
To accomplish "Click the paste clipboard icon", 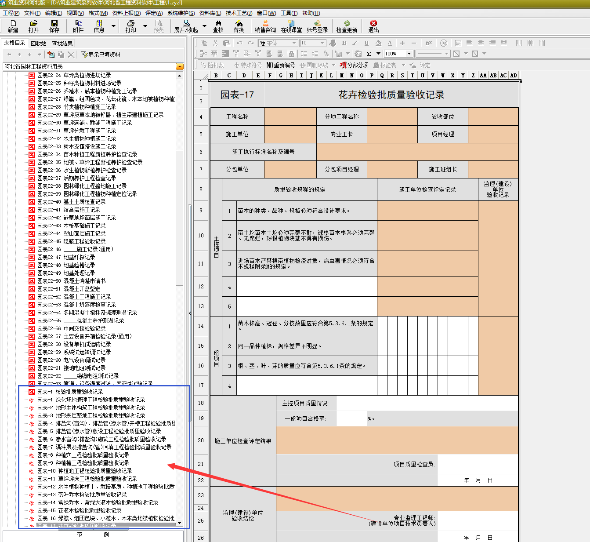I will 226,43.
